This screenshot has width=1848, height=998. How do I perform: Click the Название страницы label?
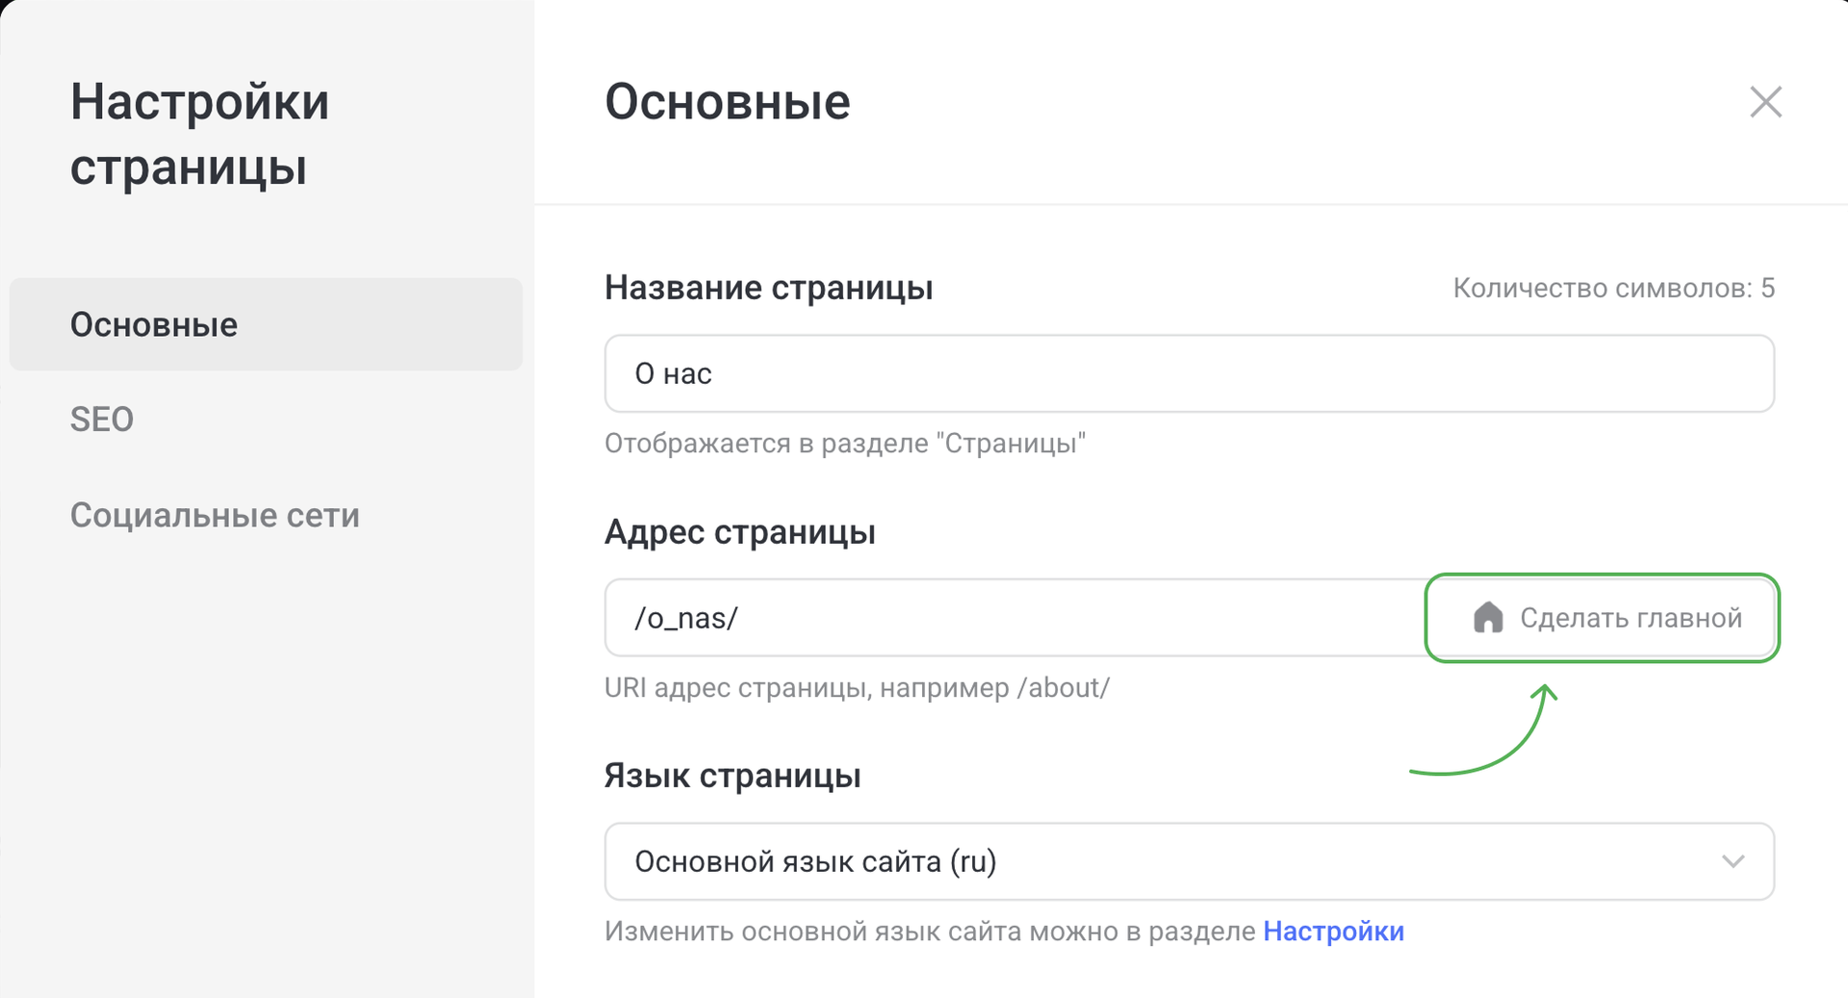[x=768, y=288]
